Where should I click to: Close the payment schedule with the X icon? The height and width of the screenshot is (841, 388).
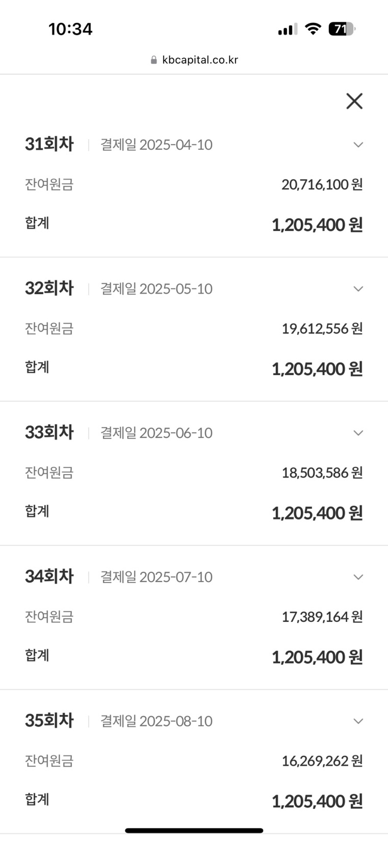click(x=355, y=101)
